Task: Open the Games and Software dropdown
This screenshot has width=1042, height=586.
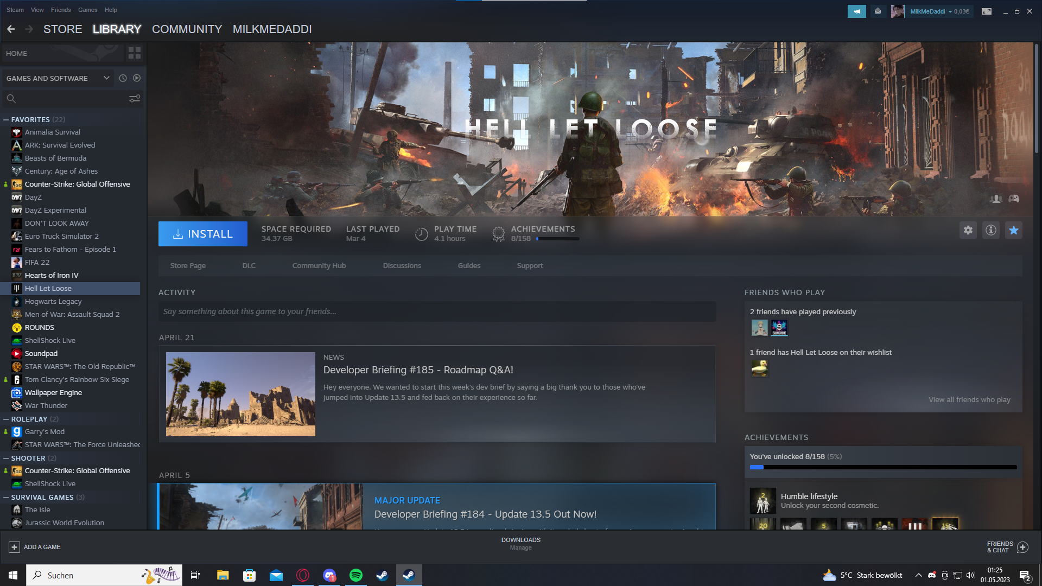Action: 59,78
